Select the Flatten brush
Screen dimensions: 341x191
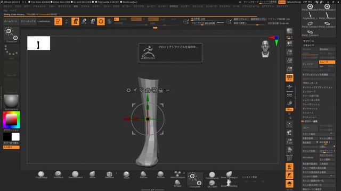143,175
